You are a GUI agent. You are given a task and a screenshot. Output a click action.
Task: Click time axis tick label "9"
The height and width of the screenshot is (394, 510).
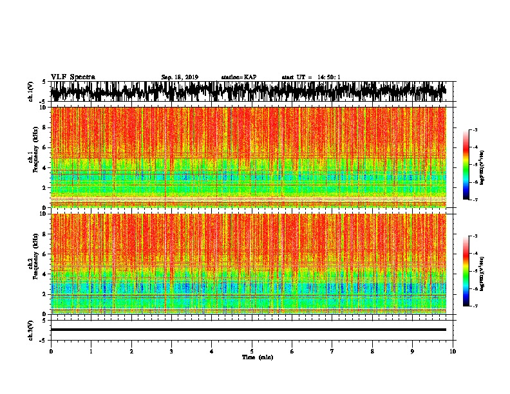[x=412, y=352]
